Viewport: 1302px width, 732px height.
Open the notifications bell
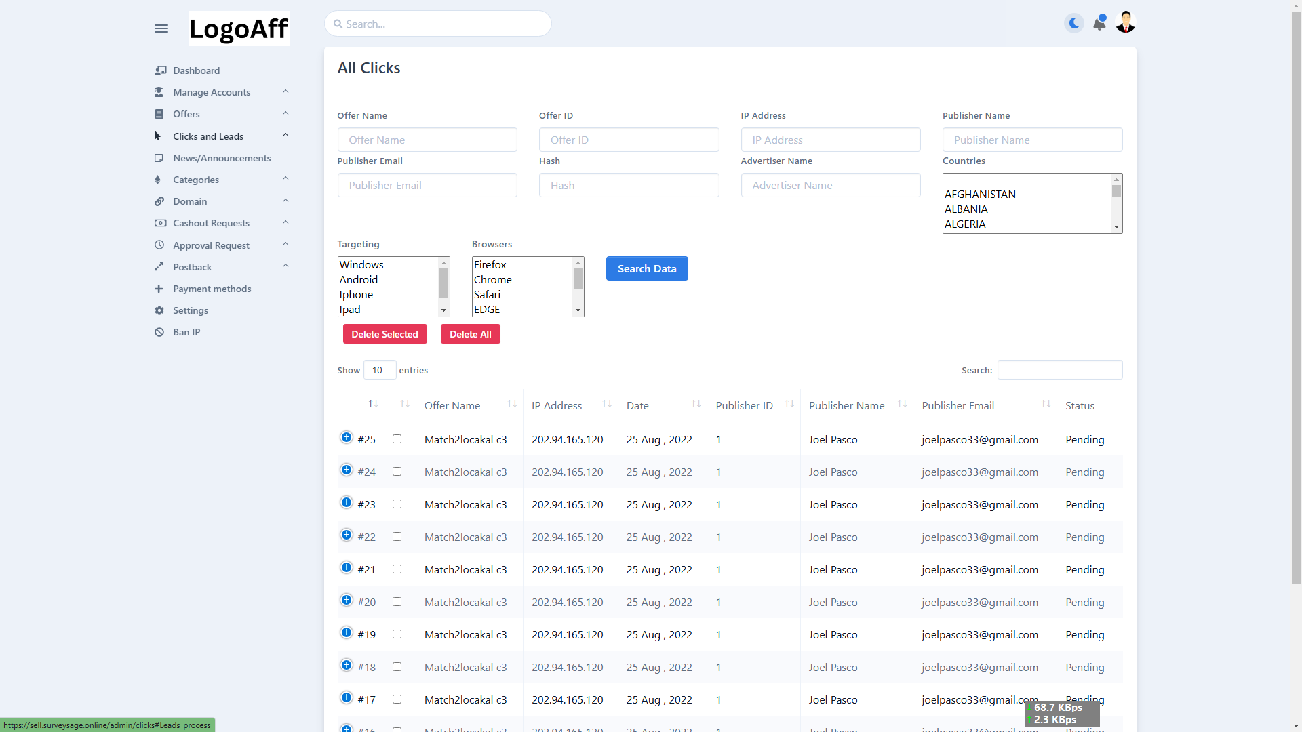[1099, 24]
